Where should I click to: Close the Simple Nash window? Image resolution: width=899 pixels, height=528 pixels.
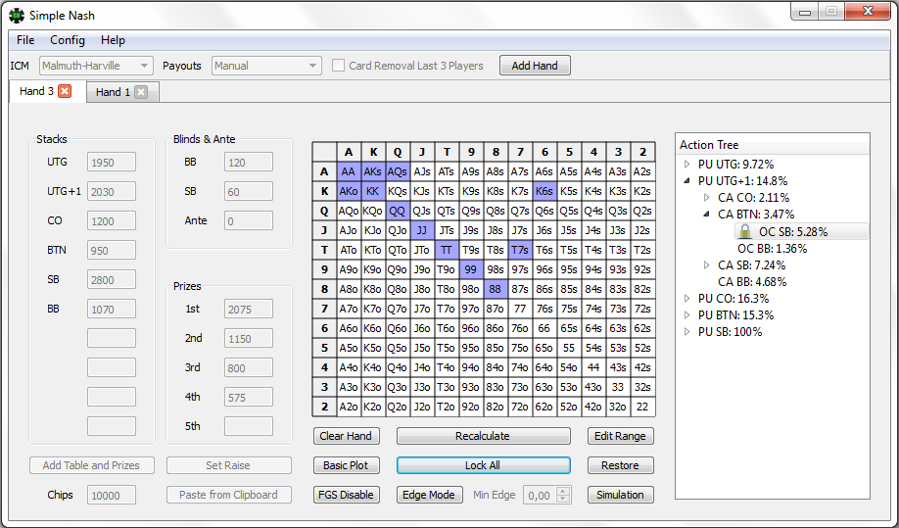pos(868,12)
